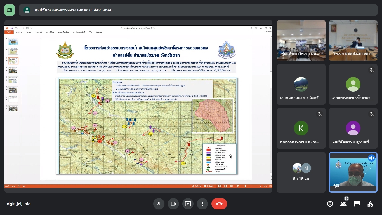382x215 pixels.
Task: Switch to Reading view icon
Action: (231, 186)
